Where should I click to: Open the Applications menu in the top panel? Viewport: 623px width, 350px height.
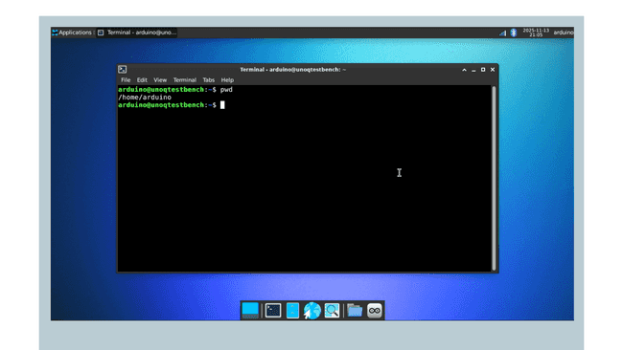pyautogui.click(x=72, y=33)
